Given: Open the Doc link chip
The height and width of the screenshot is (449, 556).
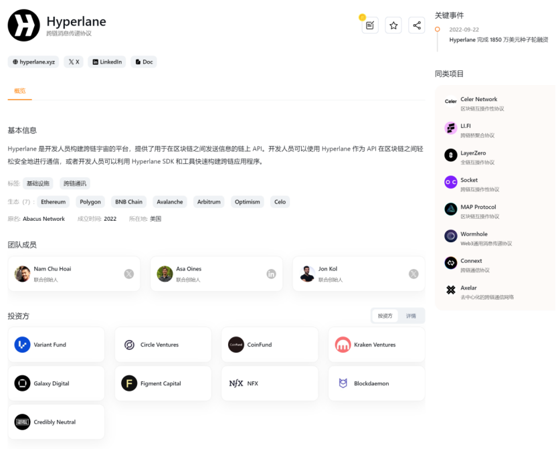Looking at the screenshot, I should 144,62.
